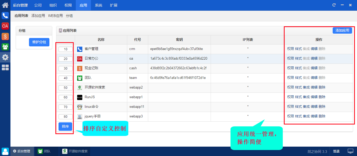The height and width of the screenshot is (156, 357).
Task: Switch to the 权限 top menu
Action: click(68, 5)
